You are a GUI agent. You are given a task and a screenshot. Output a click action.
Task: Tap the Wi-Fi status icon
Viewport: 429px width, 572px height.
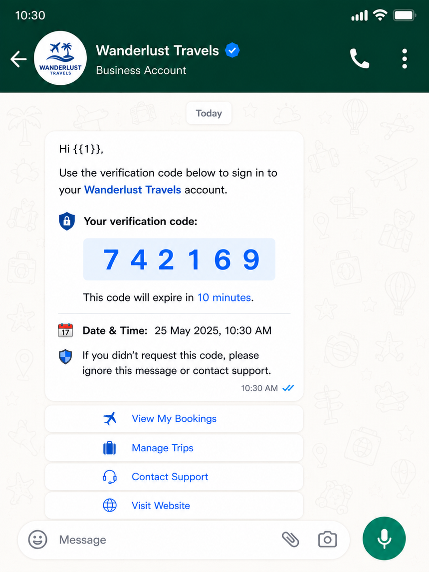click(x=380, y=15)
